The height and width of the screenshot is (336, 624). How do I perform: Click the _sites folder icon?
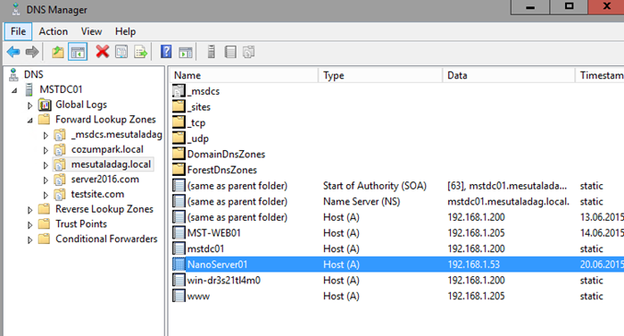click(x=179, y=106)
